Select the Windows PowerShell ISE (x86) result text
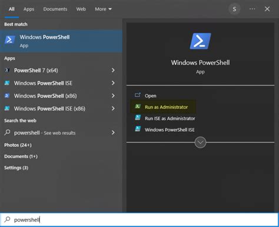The height and width of the screenshot is (227, 279). coord(49,109)
